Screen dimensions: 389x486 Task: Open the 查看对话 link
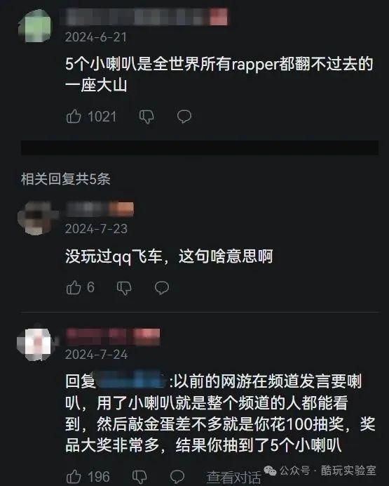click(x=233, y=477)
